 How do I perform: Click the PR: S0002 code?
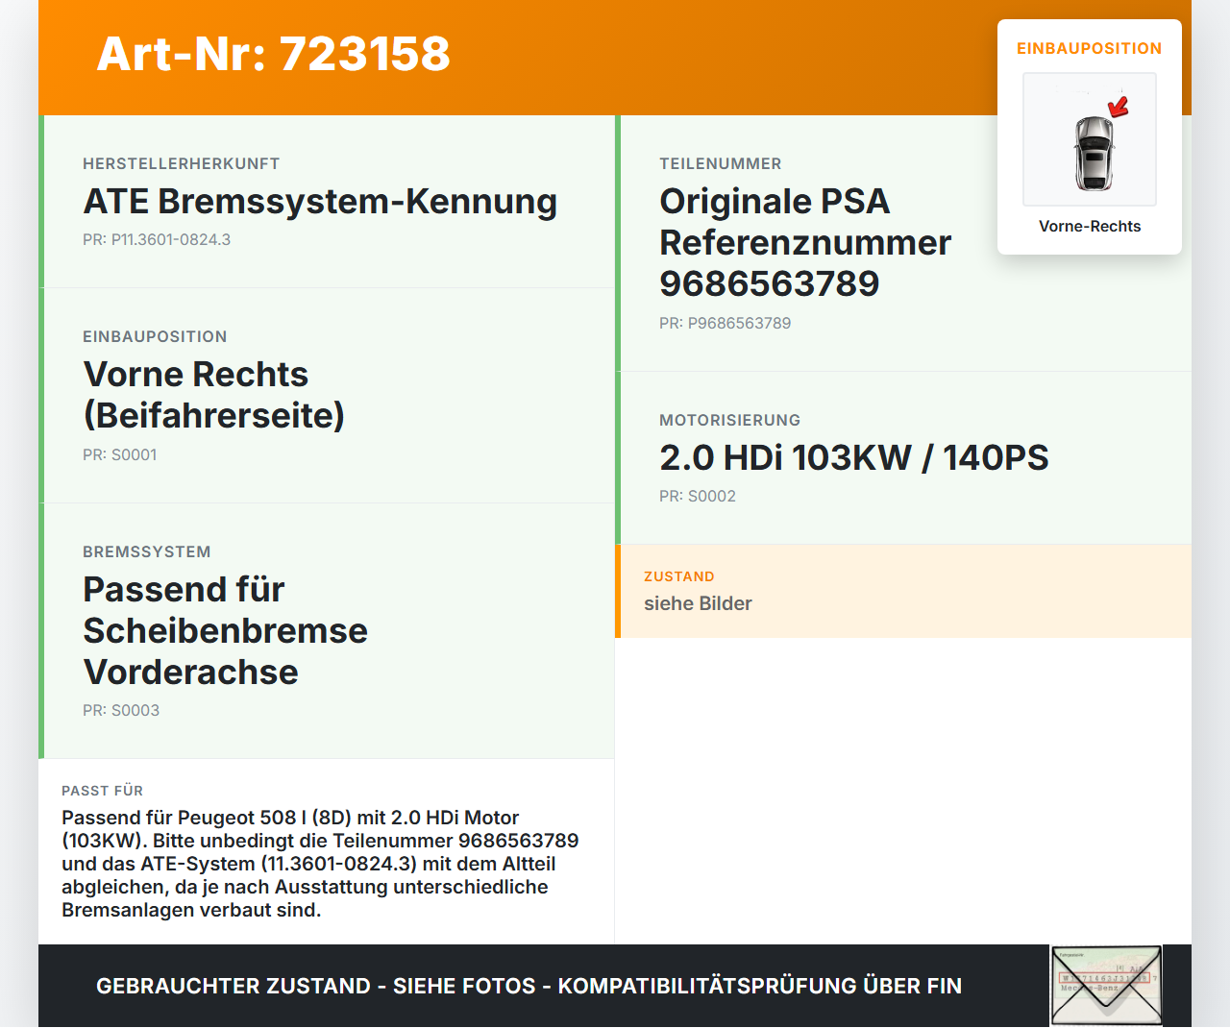click(698, 497)
